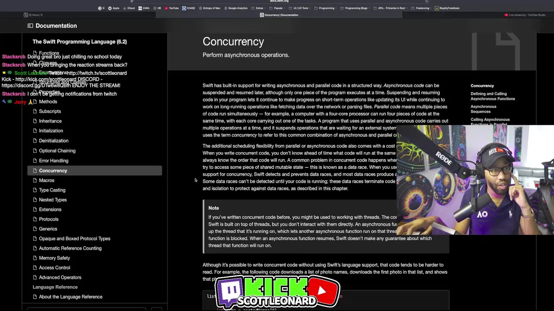Open the CHASE bookmark
The height and width of the screenshot is (311, 554).
pos(189,8)
